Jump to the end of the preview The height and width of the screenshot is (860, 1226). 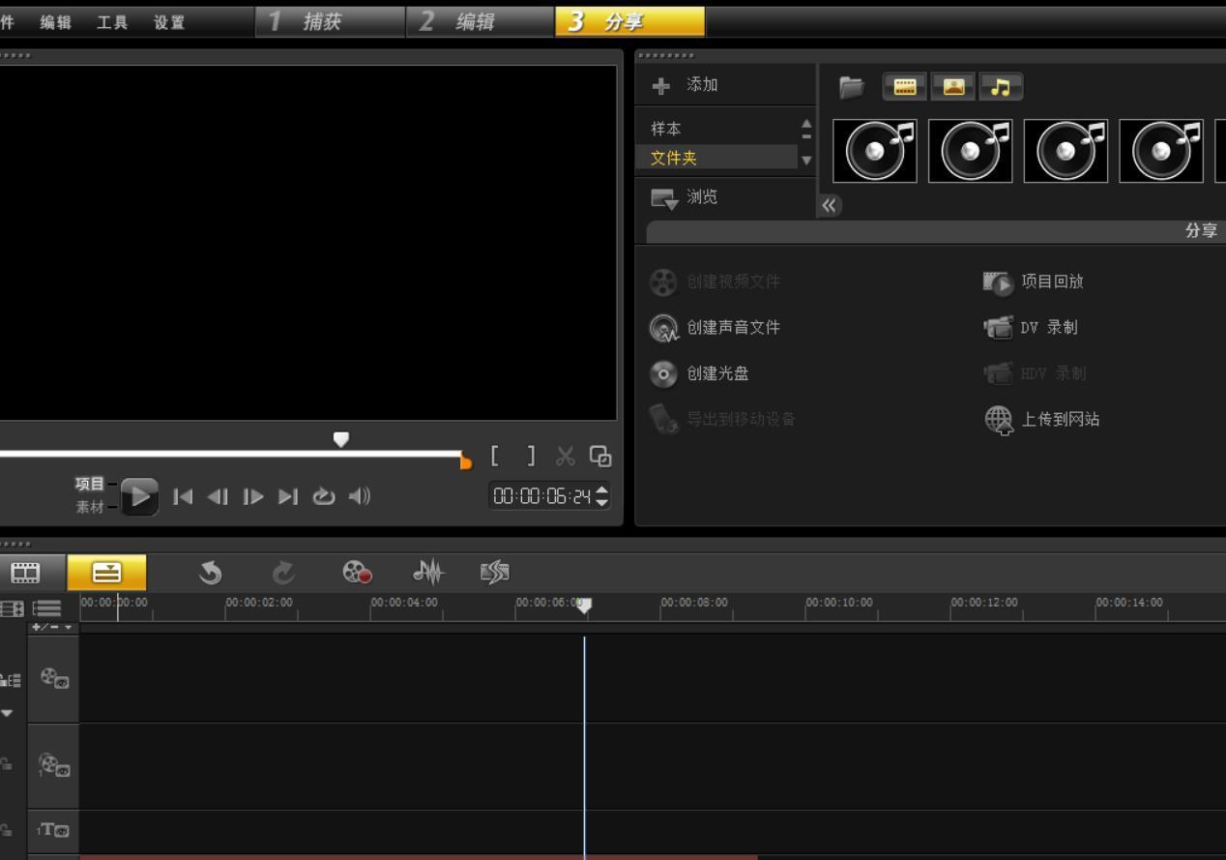tap(288, 497)
